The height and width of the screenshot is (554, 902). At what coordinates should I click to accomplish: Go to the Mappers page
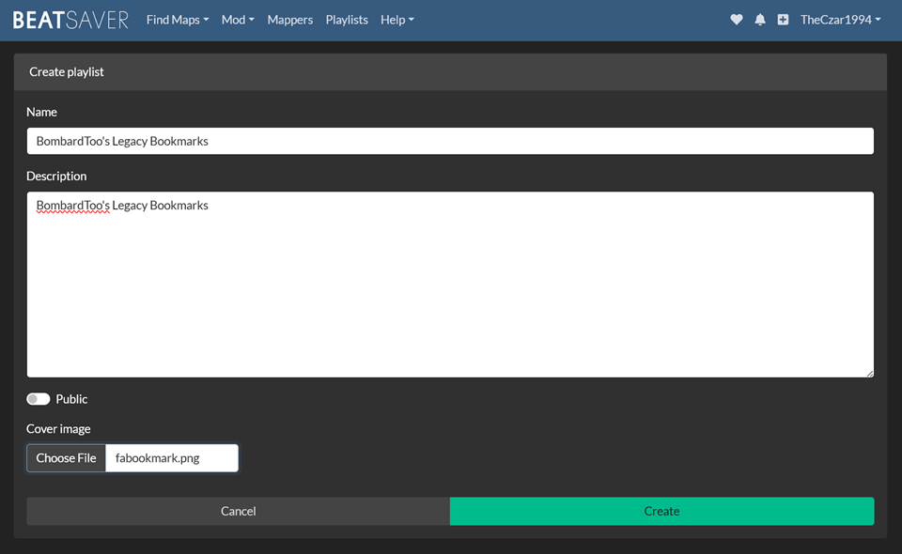pos(289,20)
